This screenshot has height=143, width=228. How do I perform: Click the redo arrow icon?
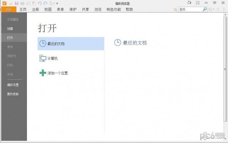[x=45, y=3]
